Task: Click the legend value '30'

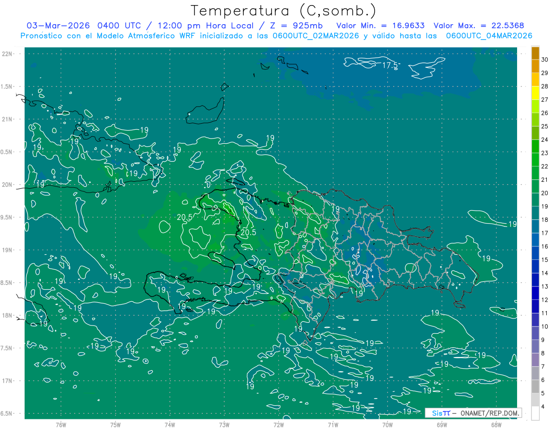Action: point(544,60)
